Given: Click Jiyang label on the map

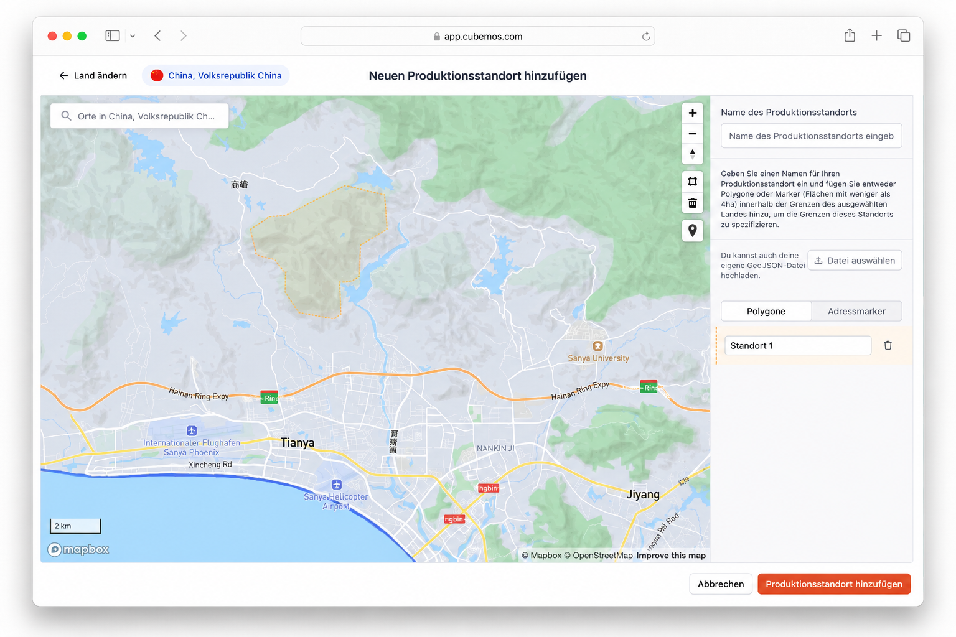Looking at the screenshot, I should pyautogui.click(x=643, y=495).
